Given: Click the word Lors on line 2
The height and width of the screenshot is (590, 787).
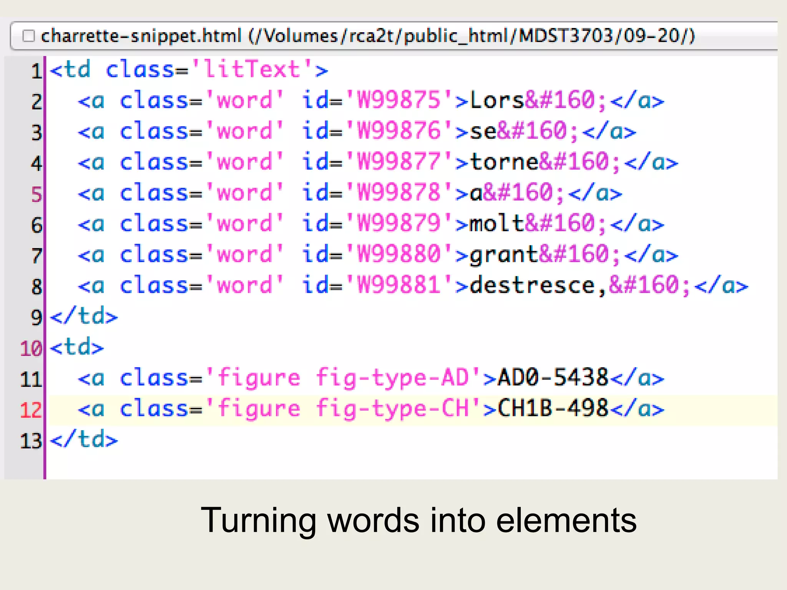Looking at the screenshot, I should coord(497,100).
